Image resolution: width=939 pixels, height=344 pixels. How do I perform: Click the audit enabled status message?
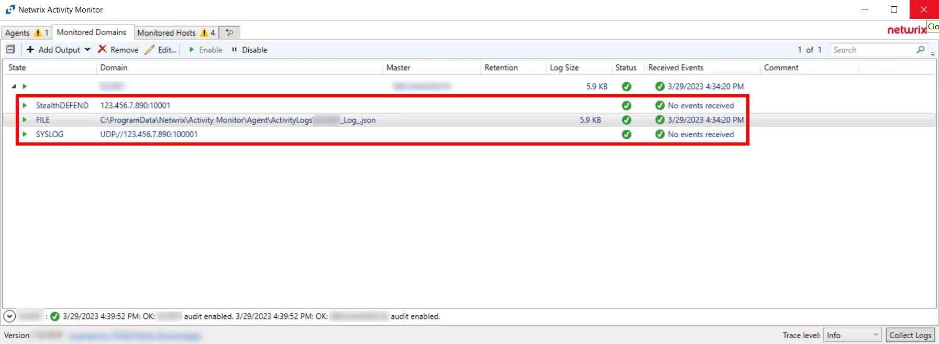click(251, 316)
